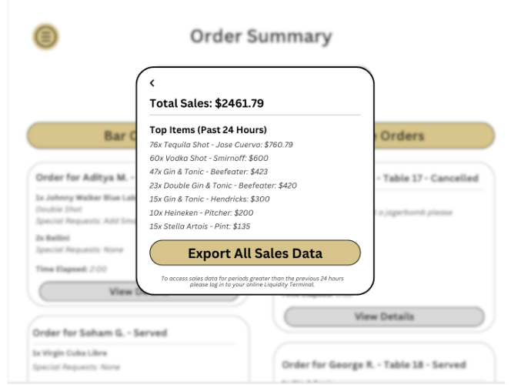Click the Top Items (Past 24 Hours) heading

pyautogui.click(x=208, y=130)
